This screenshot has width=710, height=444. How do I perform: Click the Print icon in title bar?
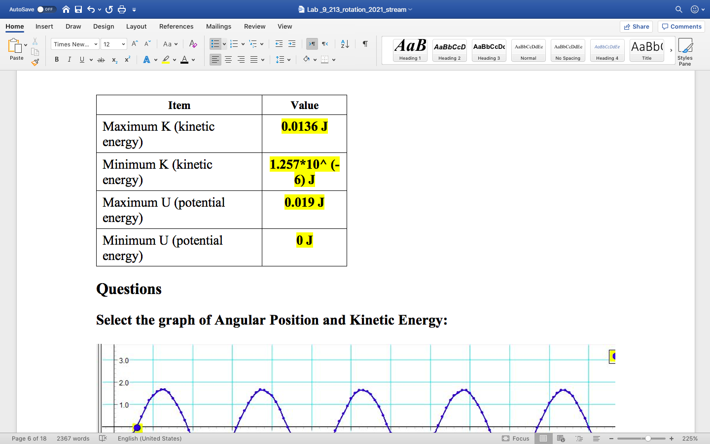pyautogui.click(x=122, y=9)
